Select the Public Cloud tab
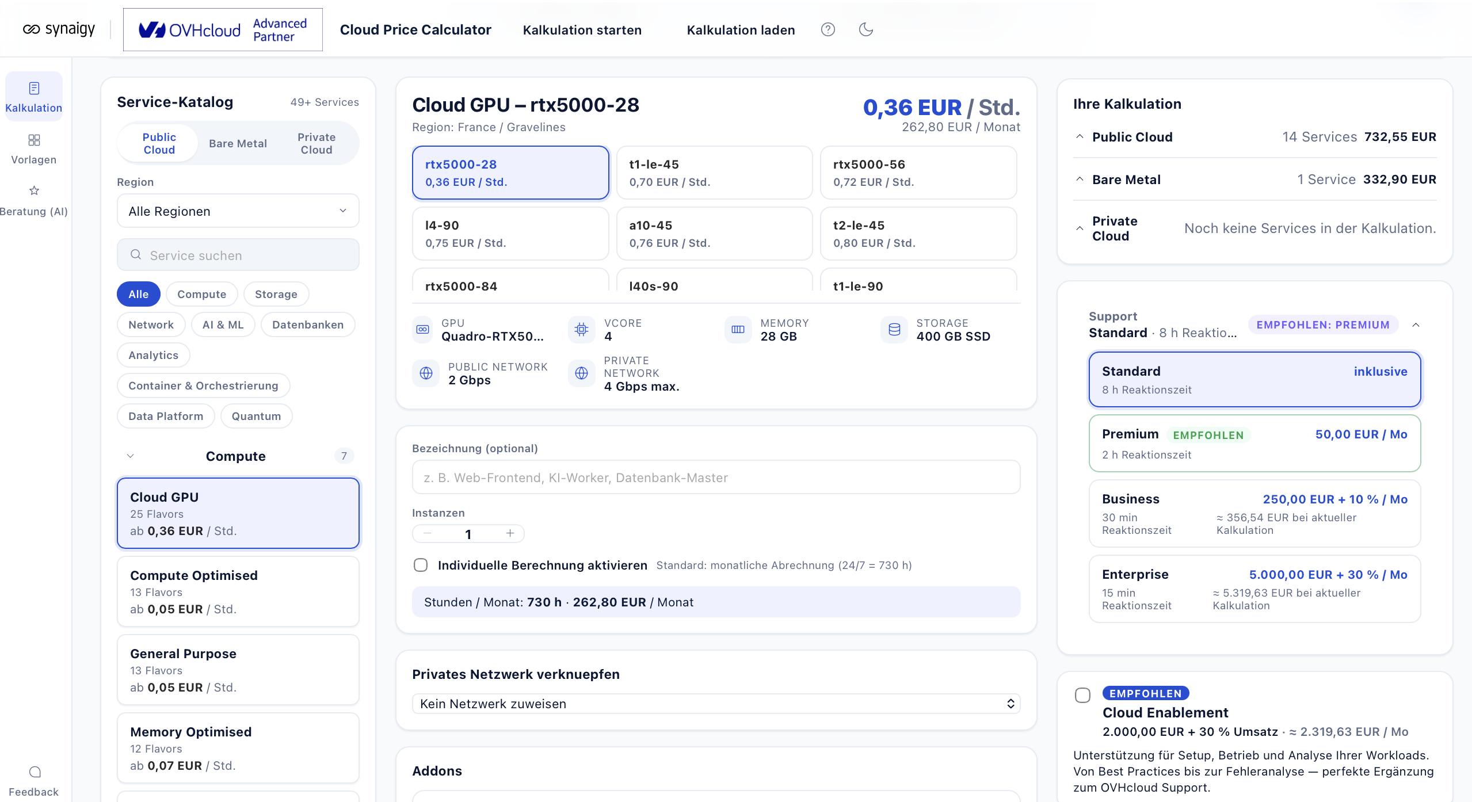This screenshot has width=1472, height=802. click(x=159, y=143)
